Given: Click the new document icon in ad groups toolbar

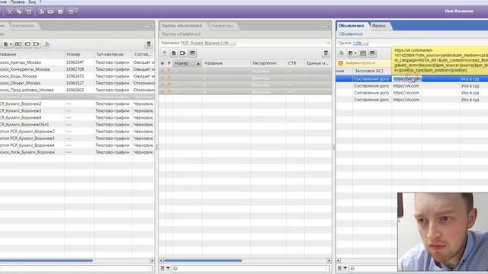Looking at the screenshot, I should click(x=174, y=53).
